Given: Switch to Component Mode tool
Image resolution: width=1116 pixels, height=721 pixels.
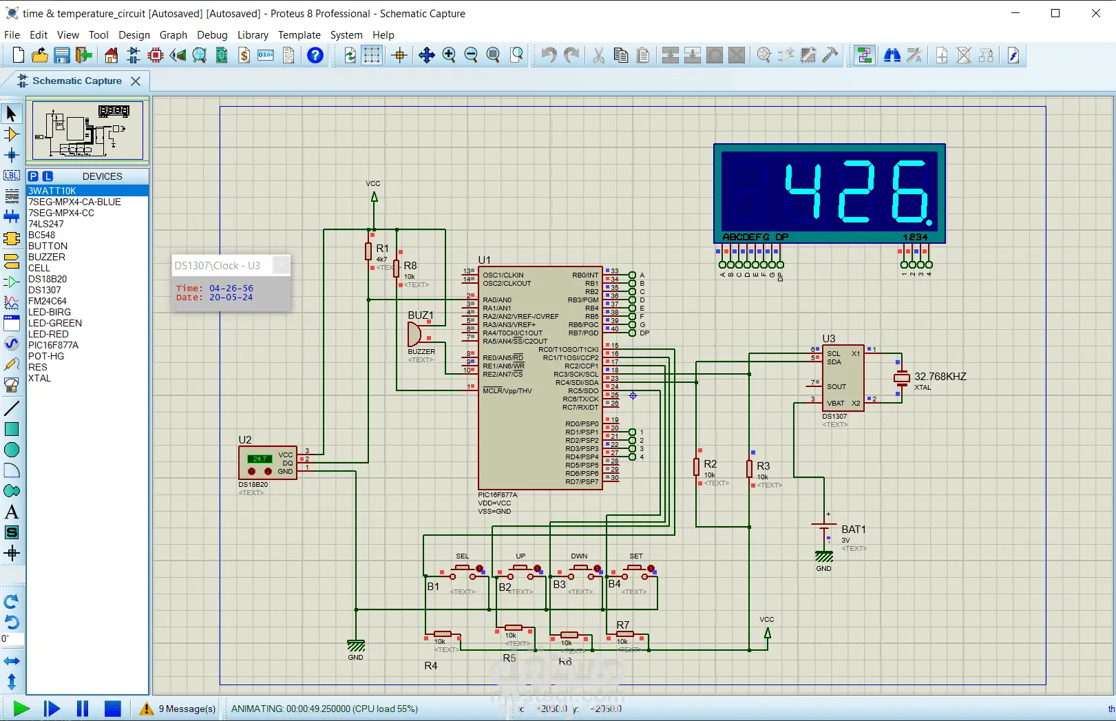Looking at the screenshot, I should click(12, 134).
